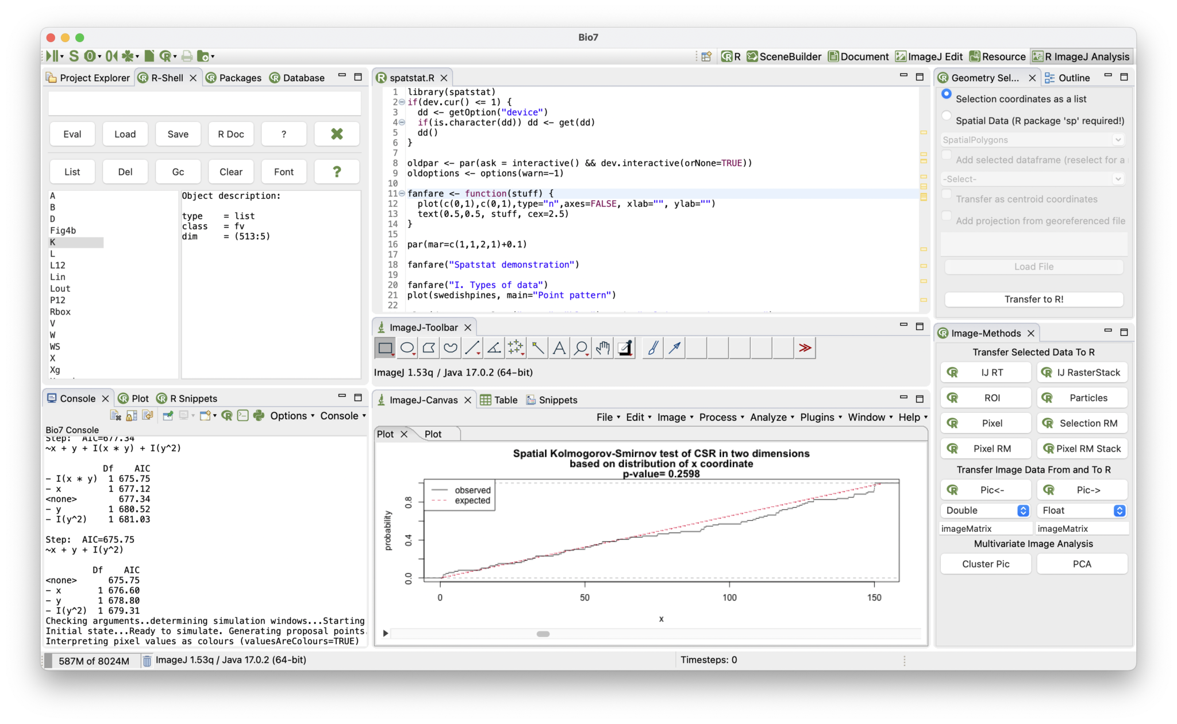
Task: Choose the angle measurement tool
Action: [x=494, y=348]
